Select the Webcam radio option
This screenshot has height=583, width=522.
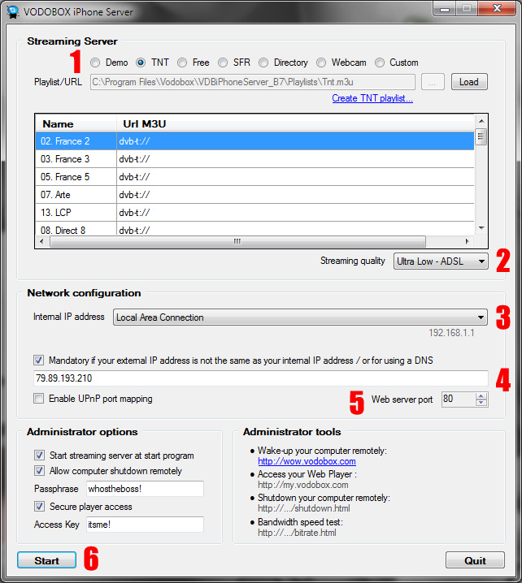coord(321,63)
